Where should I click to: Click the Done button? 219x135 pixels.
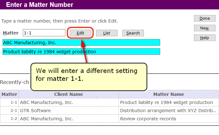coord(205,18)
